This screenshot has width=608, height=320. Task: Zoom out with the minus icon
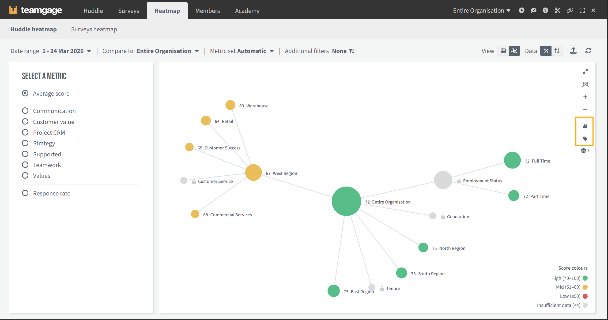pos(585,110)
